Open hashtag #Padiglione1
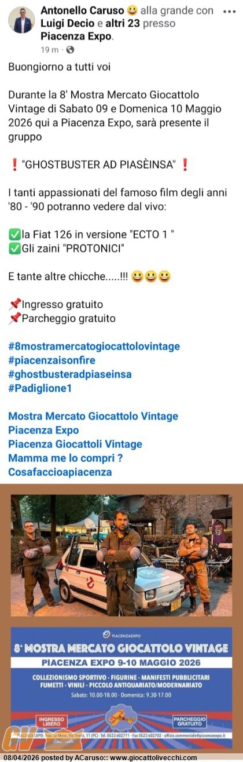243x762 pixels. point(40,388)
